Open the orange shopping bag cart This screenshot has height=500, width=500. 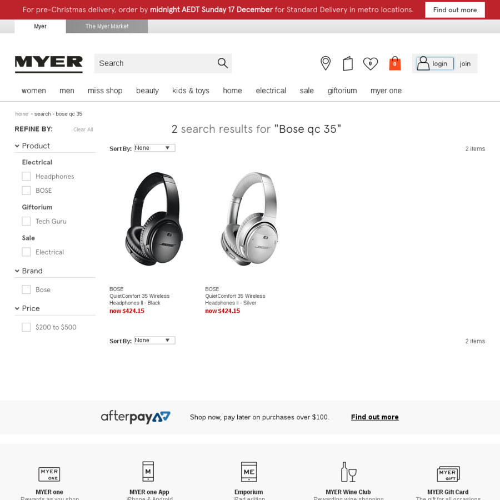tap(394, 63)
